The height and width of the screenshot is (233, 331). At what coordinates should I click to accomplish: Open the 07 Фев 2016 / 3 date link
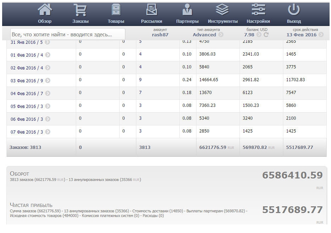[x=27, y=132]
